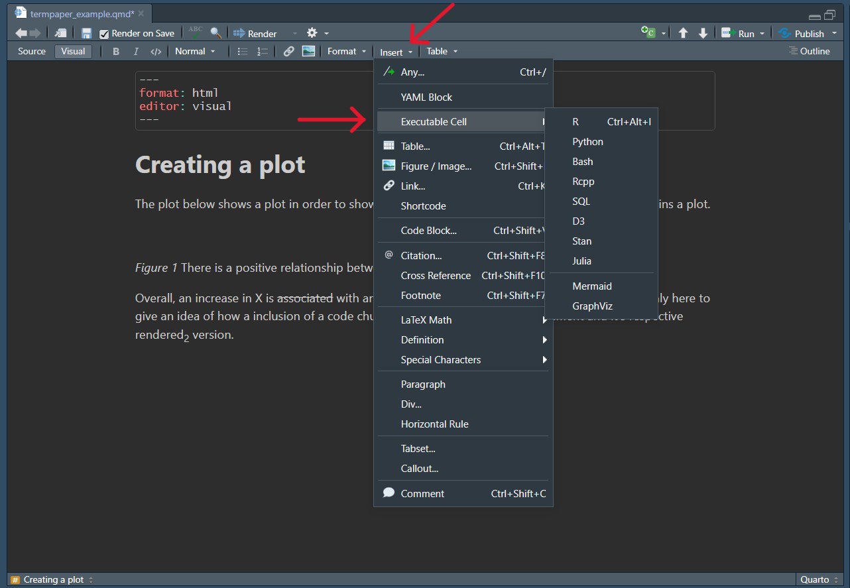Insert a numbered list
Image resolution: width=850 pixels, height=588 pixels.
point(263,51)
